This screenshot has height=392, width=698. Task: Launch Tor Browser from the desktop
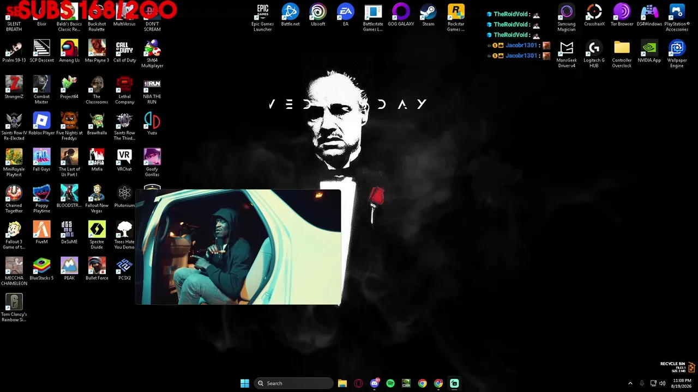coord(622,15)
